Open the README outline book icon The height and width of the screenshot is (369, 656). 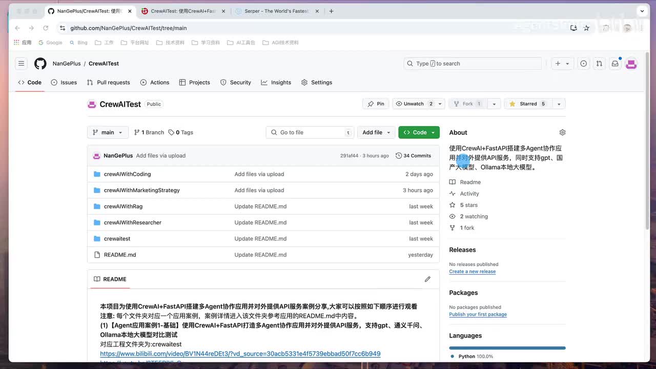tap(97, 279)
